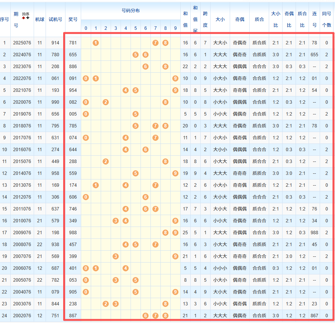The image size is (335, 323).
Task: Click orange ball 4 in the 2016076 row
Action: point(126,150)
